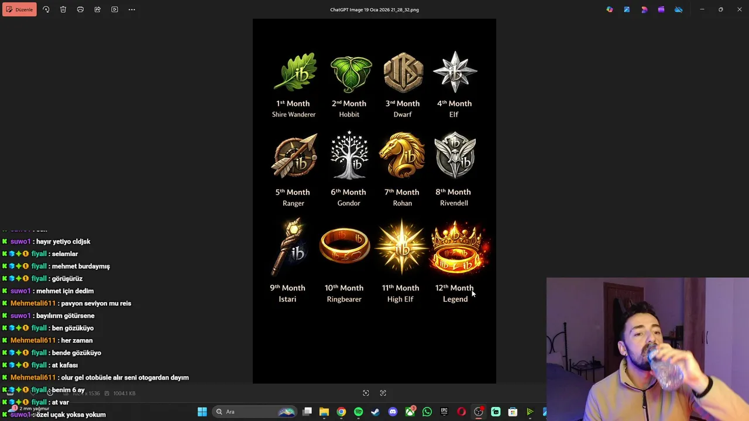749x421 pixels.
Task: Click the 12th Month Legend label
Action: coord(455,293)
